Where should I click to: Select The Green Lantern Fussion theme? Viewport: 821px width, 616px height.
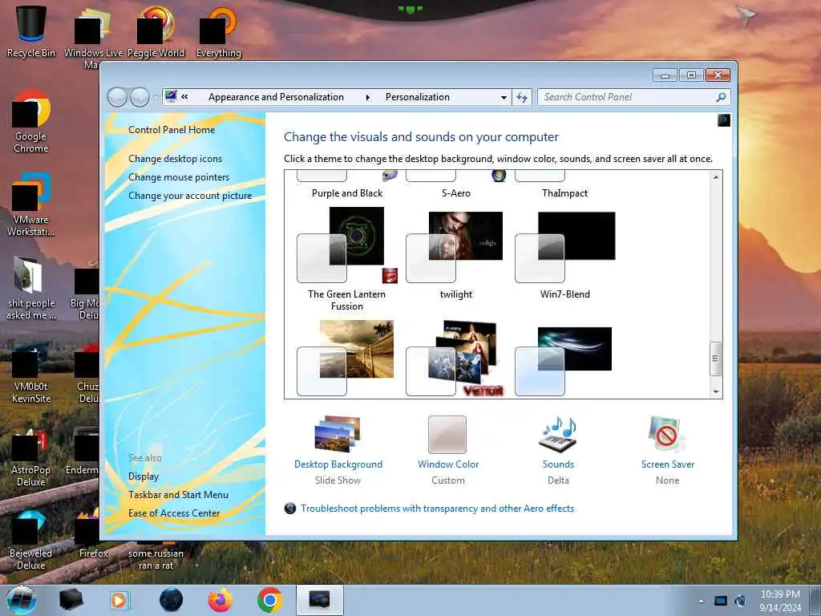point(346,259)
